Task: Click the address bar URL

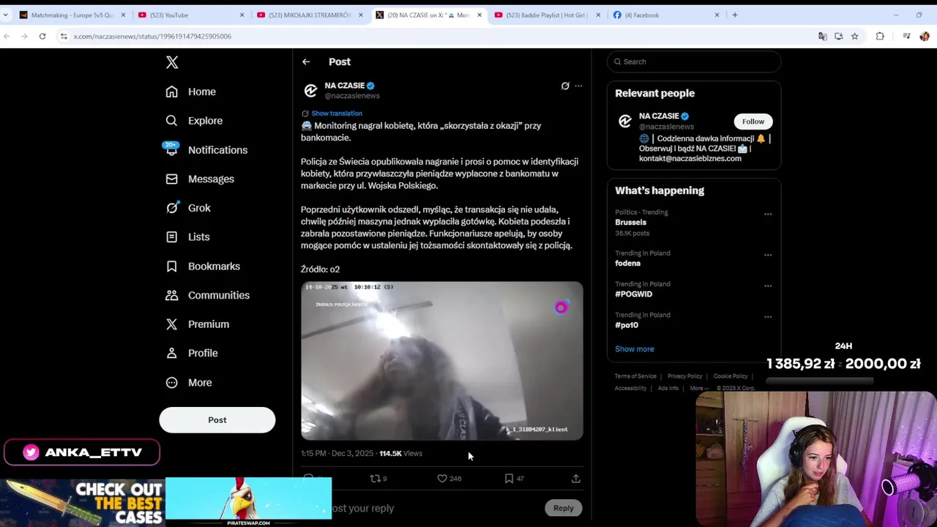Action: click(x=152, y=36)
